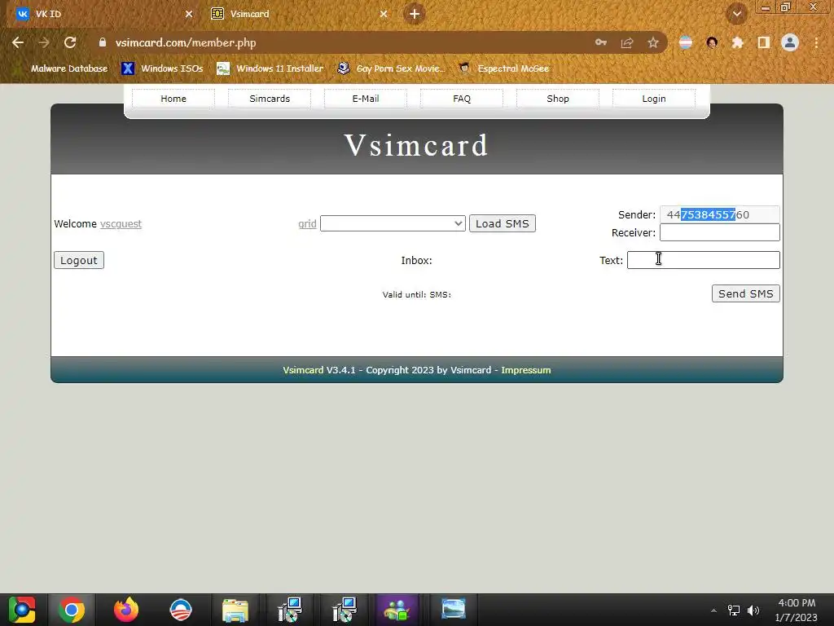This screenshot has height=626, width=834.
Task: Open the blue circle logo taskbar app
Action: click(180, 610)
